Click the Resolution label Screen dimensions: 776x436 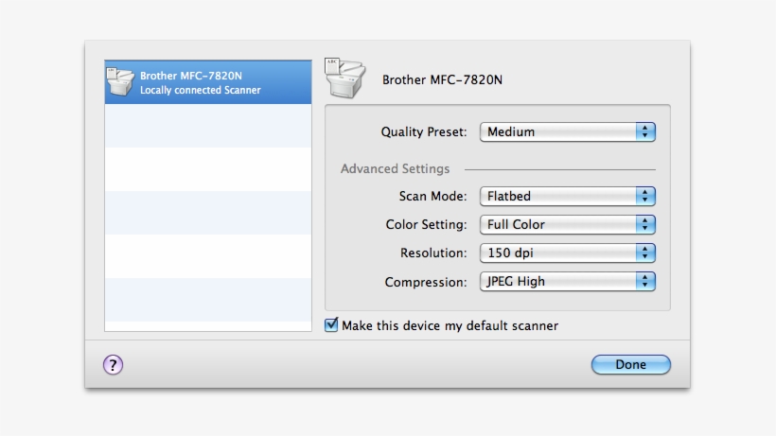coord(433,253)
